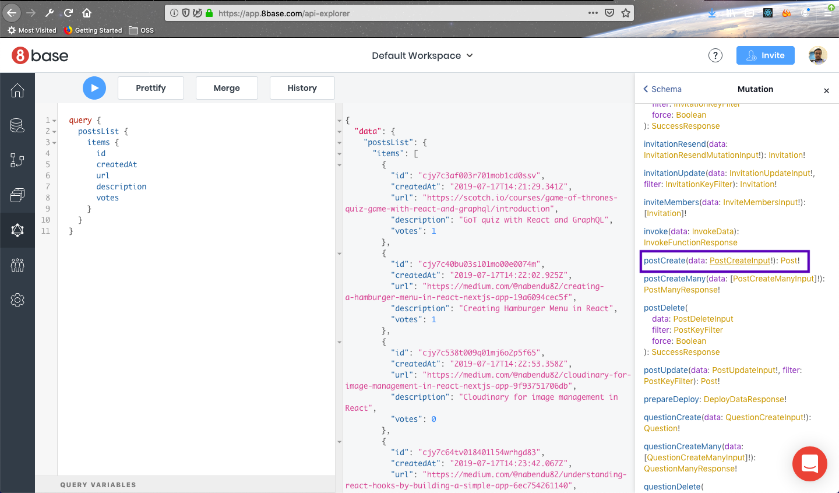Open the developer tools wrench icon
The height and width of the screenshot is (493, 839).
click(x=50, y=13)
